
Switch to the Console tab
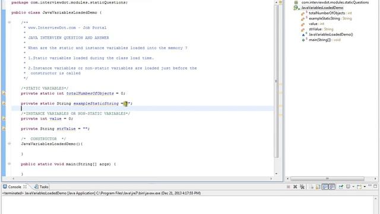click(14, 187)
